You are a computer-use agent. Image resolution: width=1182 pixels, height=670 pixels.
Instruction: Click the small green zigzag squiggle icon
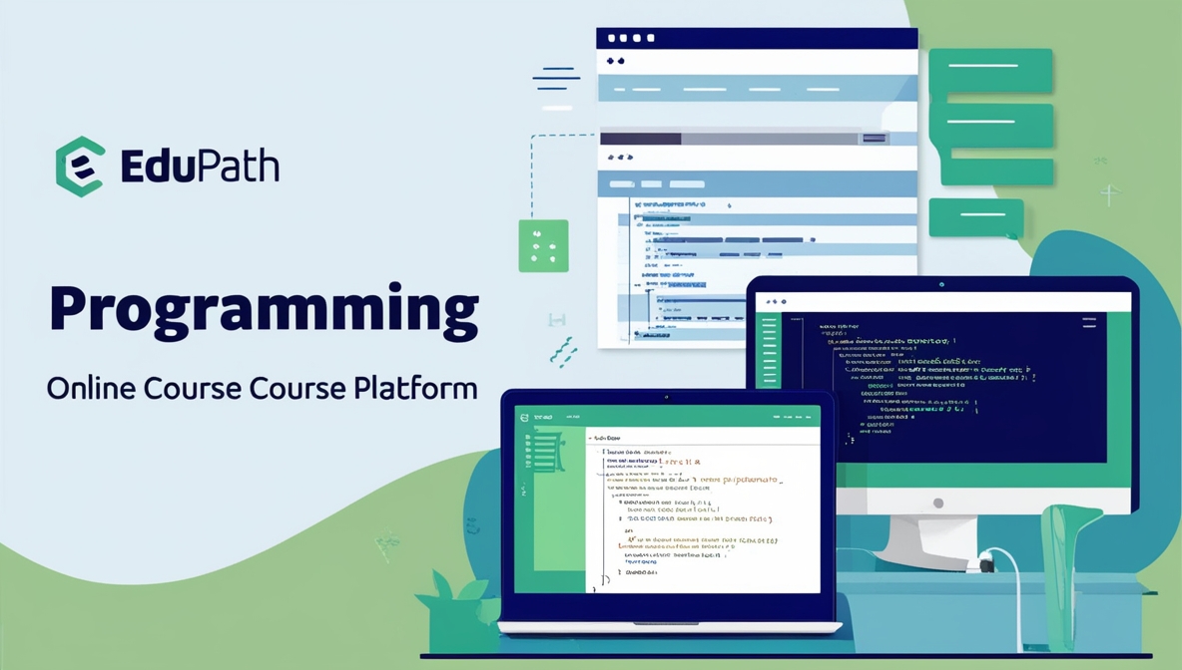[x=564, y=352]
